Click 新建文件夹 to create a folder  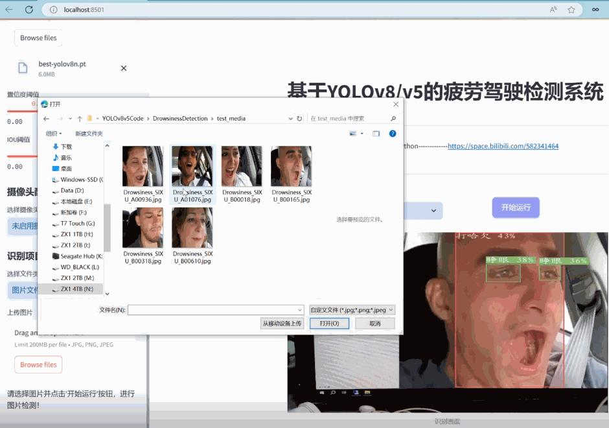[x=89, y=134]
